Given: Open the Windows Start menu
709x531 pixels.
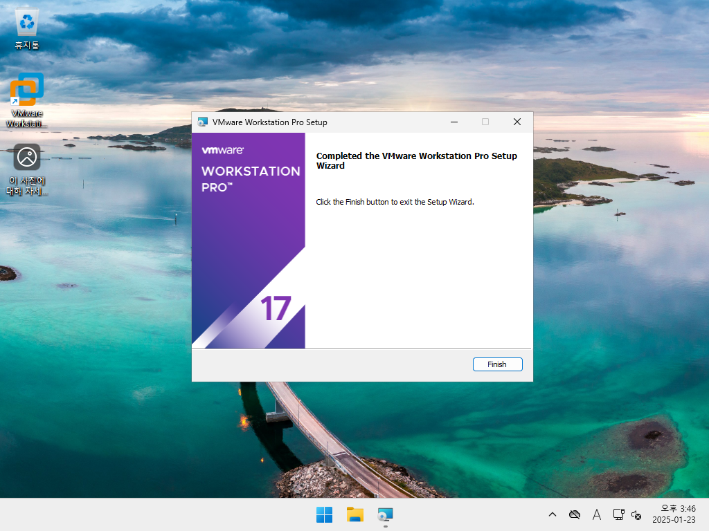Looking at the screenshot, I should coord(324,514).
